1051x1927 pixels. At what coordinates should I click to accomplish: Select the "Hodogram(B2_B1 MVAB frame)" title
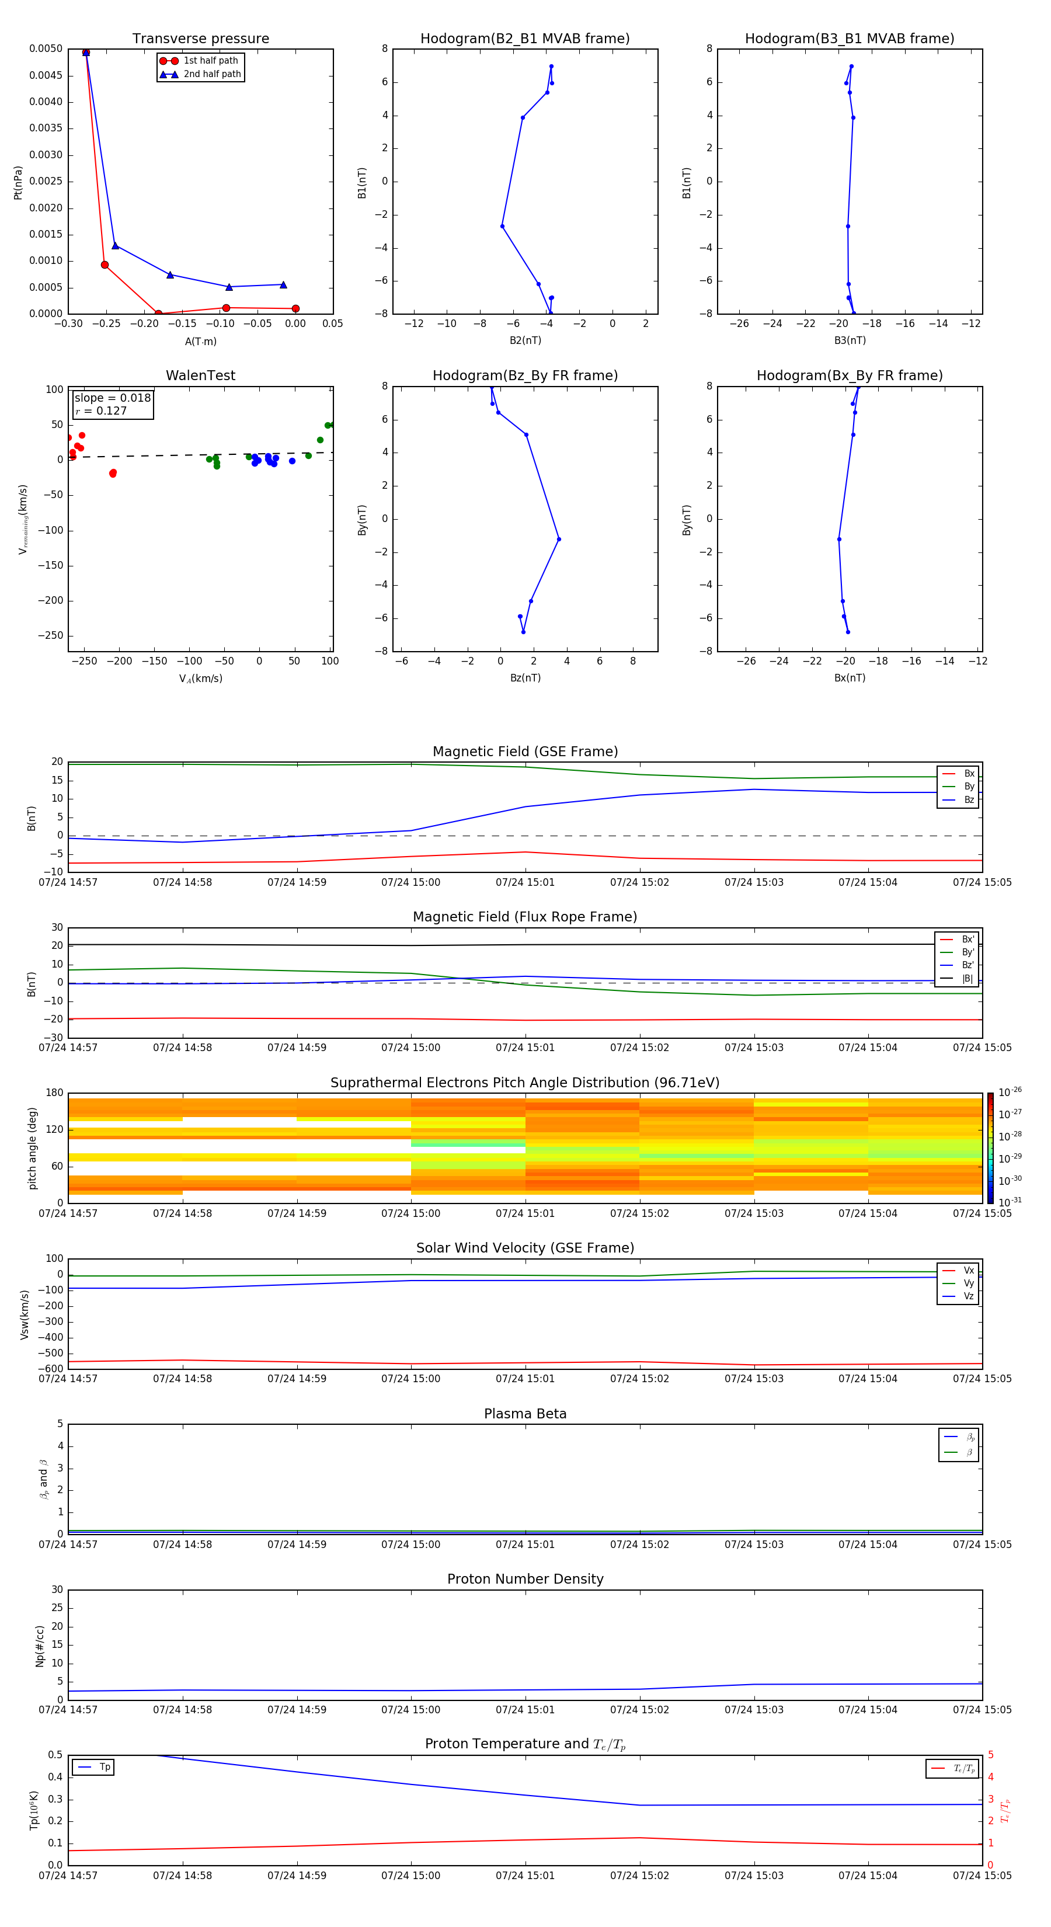click(525, 39)
